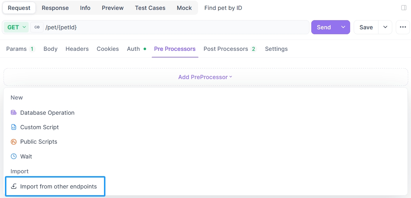This screenshot has width=411, height=198.
Task: Click the Wait clock icon
Action: click(14, 156)
